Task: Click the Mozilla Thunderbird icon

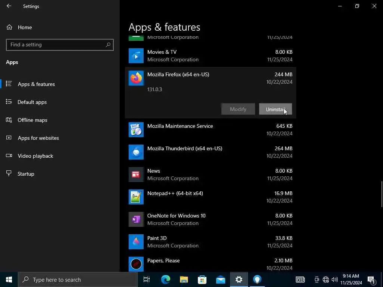Action: click(136, 152)
